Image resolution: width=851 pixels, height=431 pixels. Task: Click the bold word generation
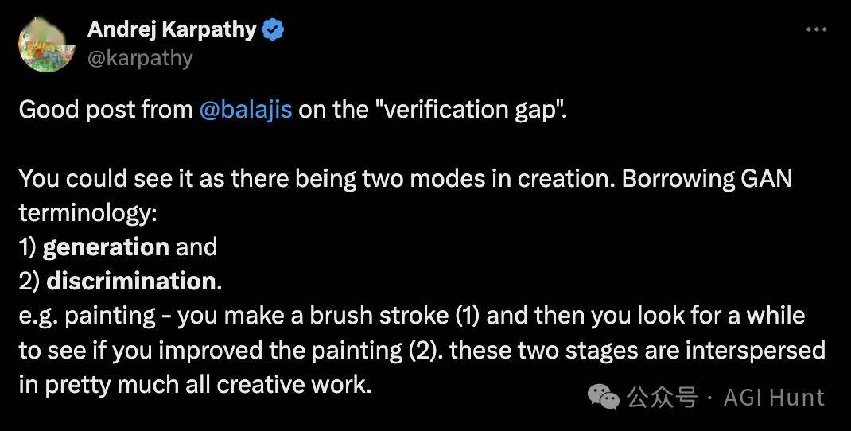click(107, 247)
